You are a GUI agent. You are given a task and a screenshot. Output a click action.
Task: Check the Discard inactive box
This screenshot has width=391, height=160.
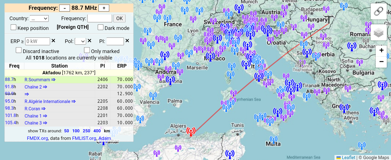pos(19,50)
